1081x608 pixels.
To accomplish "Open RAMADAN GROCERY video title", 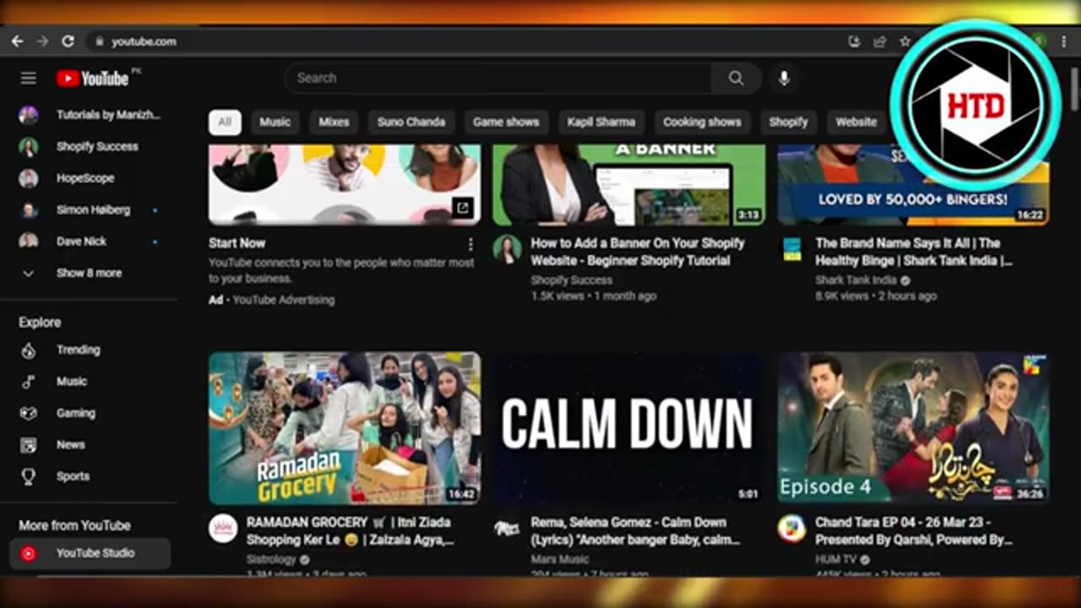I will tap(350, 531).
